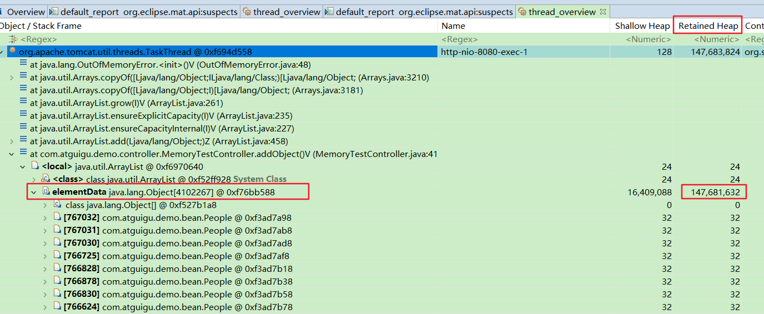Click the java.util.ArrayList class icon
The image size is (764, 314).
pyautogui.click(x=46, y=179)
